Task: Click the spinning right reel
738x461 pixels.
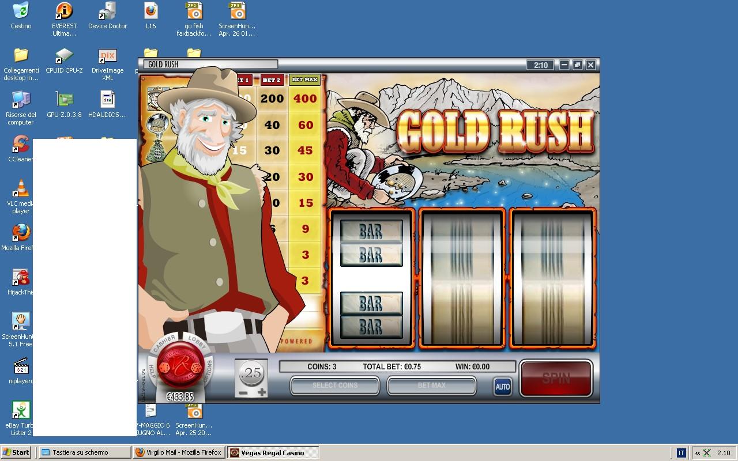Action: [x=552, y=278]
